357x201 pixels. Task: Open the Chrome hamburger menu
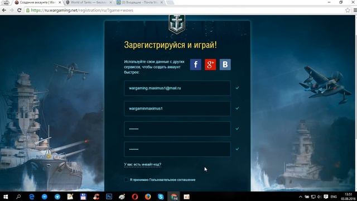tap(355, 10)
